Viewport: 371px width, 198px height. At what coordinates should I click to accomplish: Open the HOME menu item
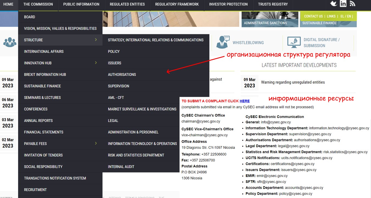click(x=8, y=4)
